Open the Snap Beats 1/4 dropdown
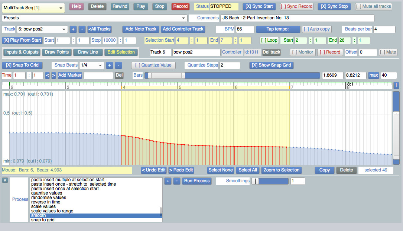 91,65
